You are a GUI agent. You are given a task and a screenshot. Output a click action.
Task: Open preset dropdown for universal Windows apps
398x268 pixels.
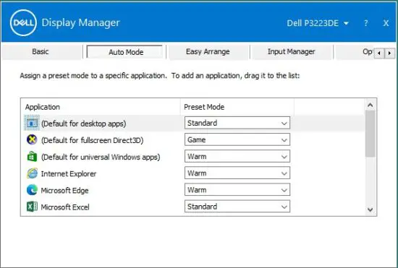237,156
